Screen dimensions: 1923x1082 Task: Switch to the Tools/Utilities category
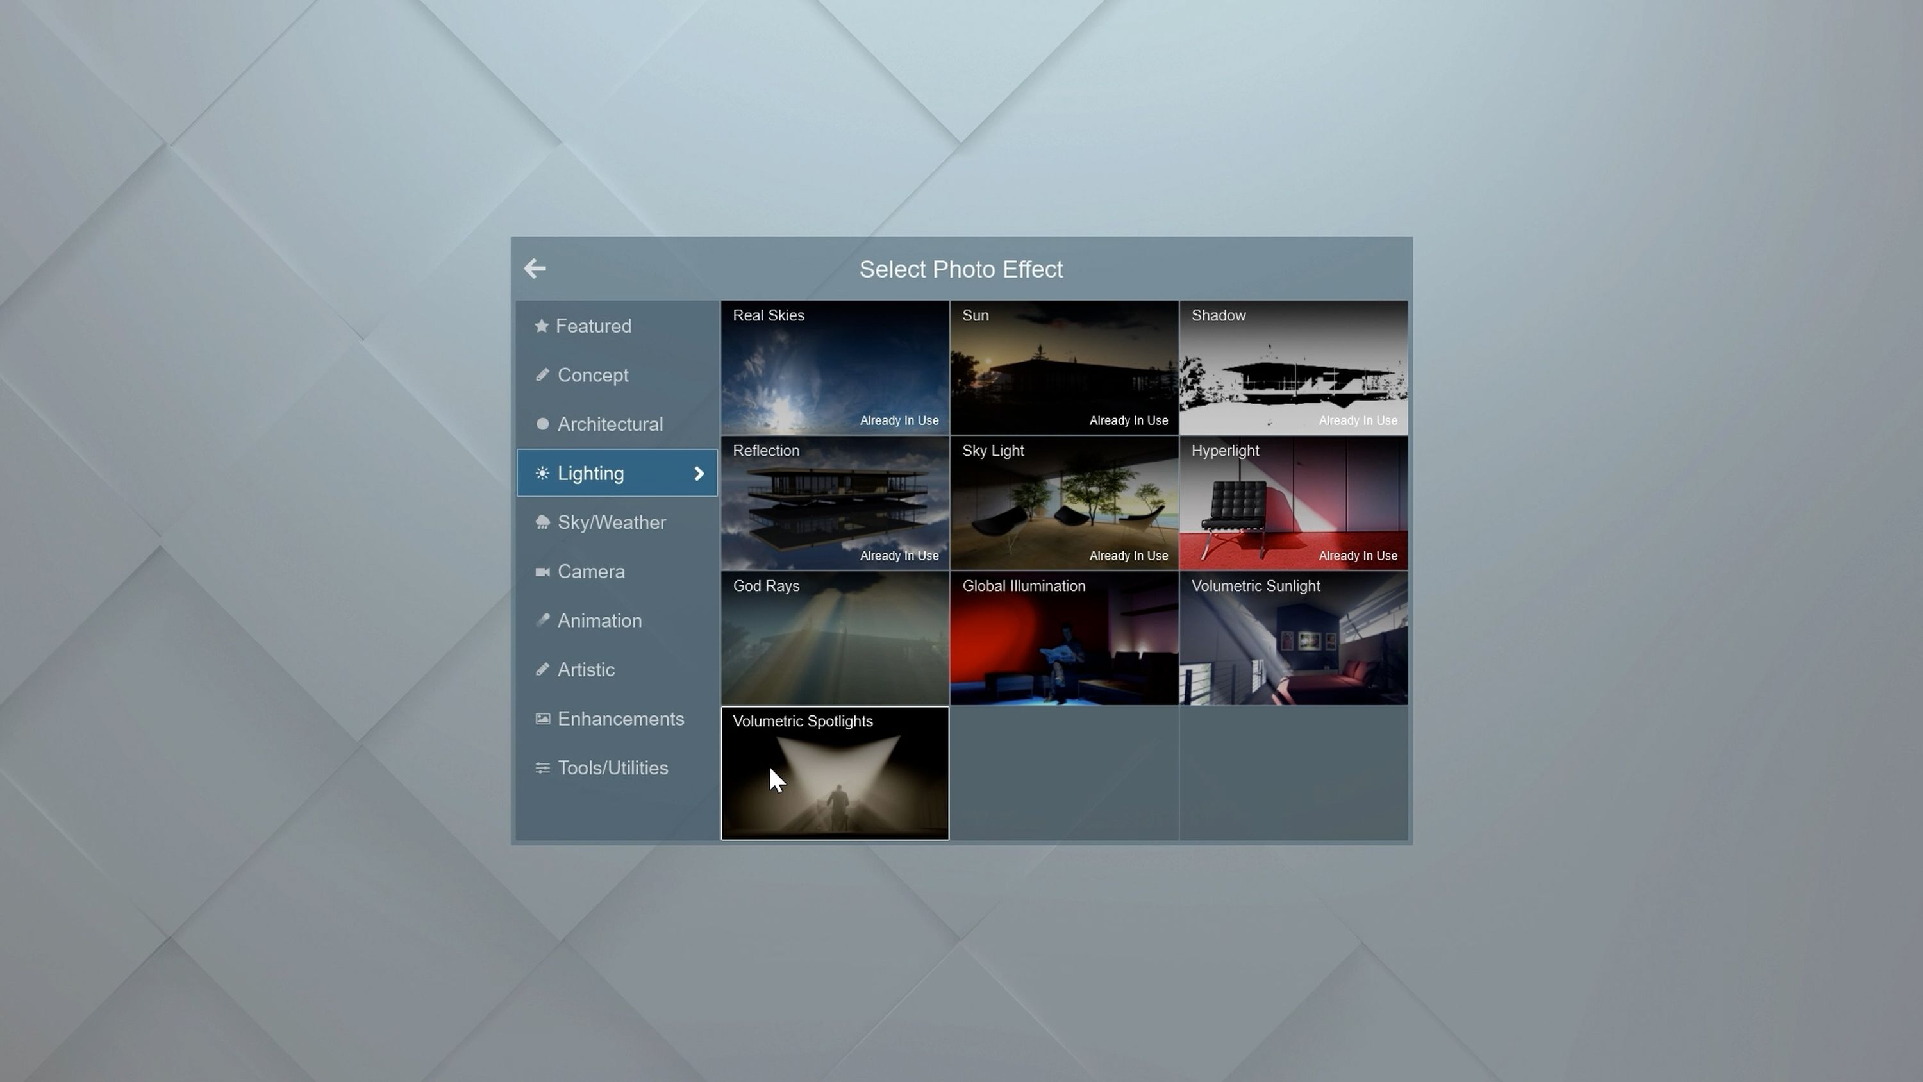(617, 769)
